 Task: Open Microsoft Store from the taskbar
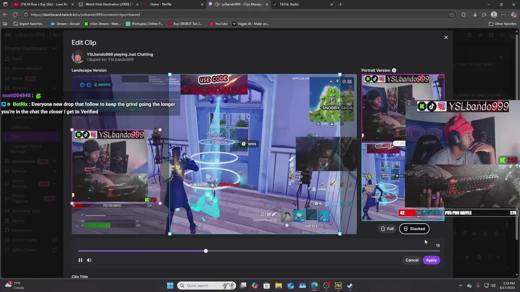(266, 286)
